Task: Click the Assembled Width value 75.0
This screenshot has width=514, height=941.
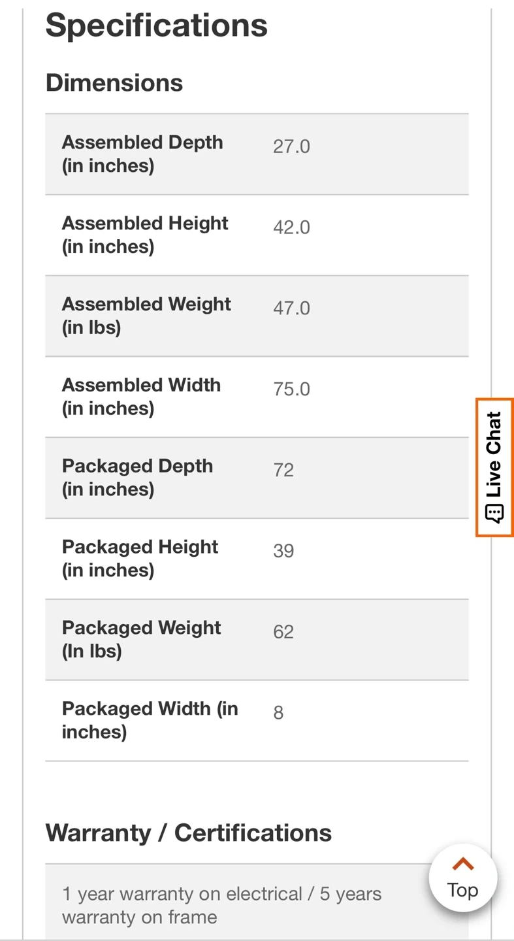Action: 291,389
